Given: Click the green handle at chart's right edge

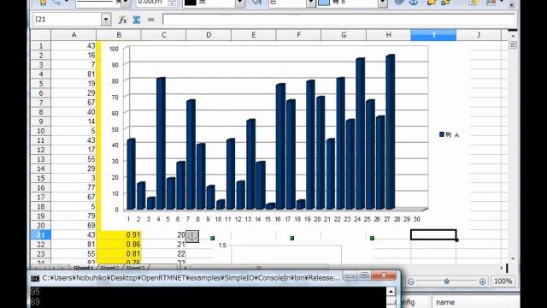Looking at the screenshot, I should click(372, 238).
